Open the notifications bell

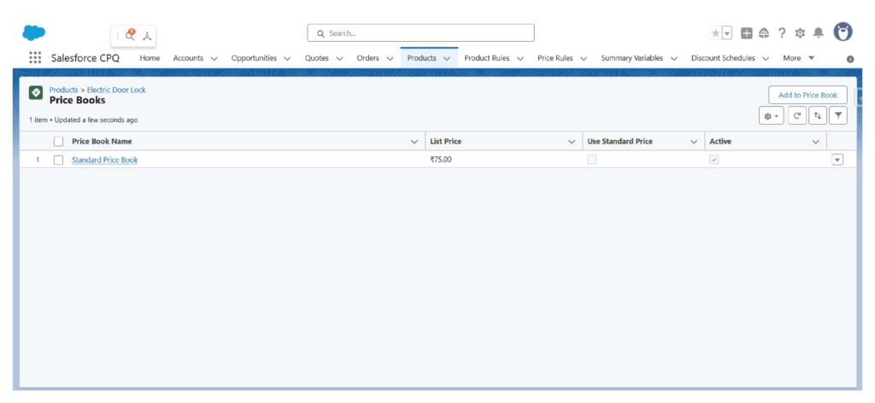coord(818,33)
